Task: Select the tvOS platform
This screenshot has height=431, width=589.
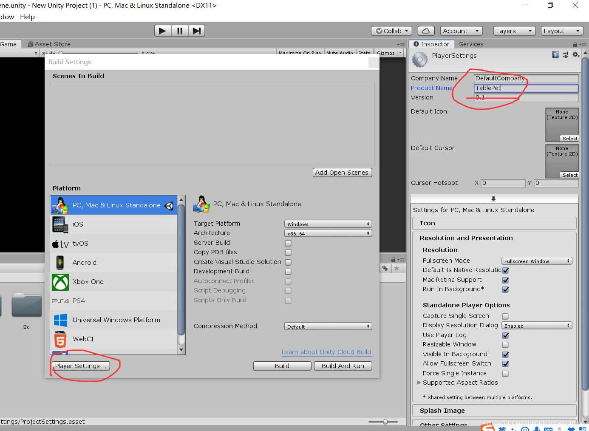Action: tap(114, 244)
